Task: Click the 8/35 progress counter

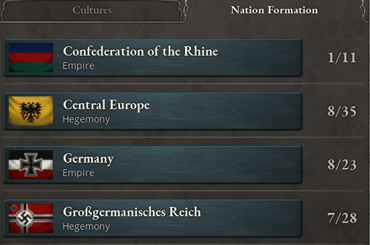Action: point(342,111)
